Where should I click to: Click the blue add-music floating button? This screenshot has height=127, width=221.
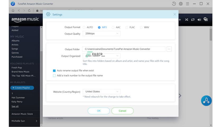coord(206,101)
